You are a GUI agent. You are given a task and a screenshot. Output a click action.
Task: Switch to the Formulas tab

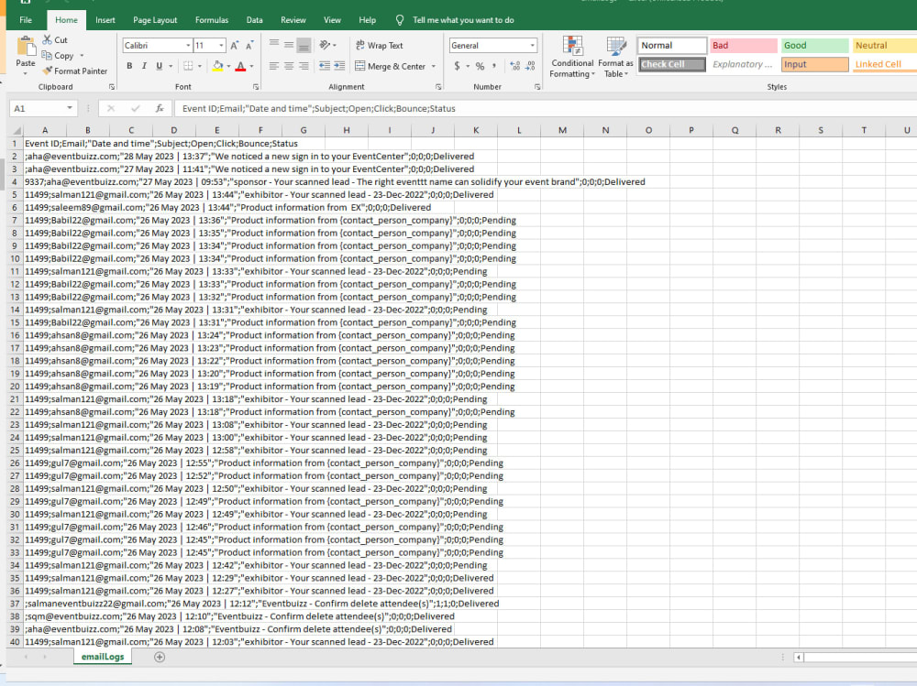pyautogui.click(x=212, y=20)
